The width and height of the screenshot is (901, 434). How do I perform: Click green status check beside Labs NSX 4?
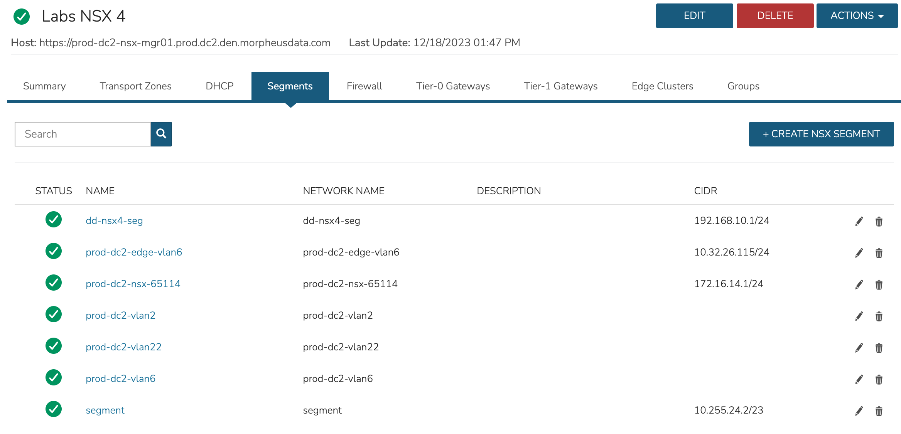pyautogui.click(x=22, y=17)
